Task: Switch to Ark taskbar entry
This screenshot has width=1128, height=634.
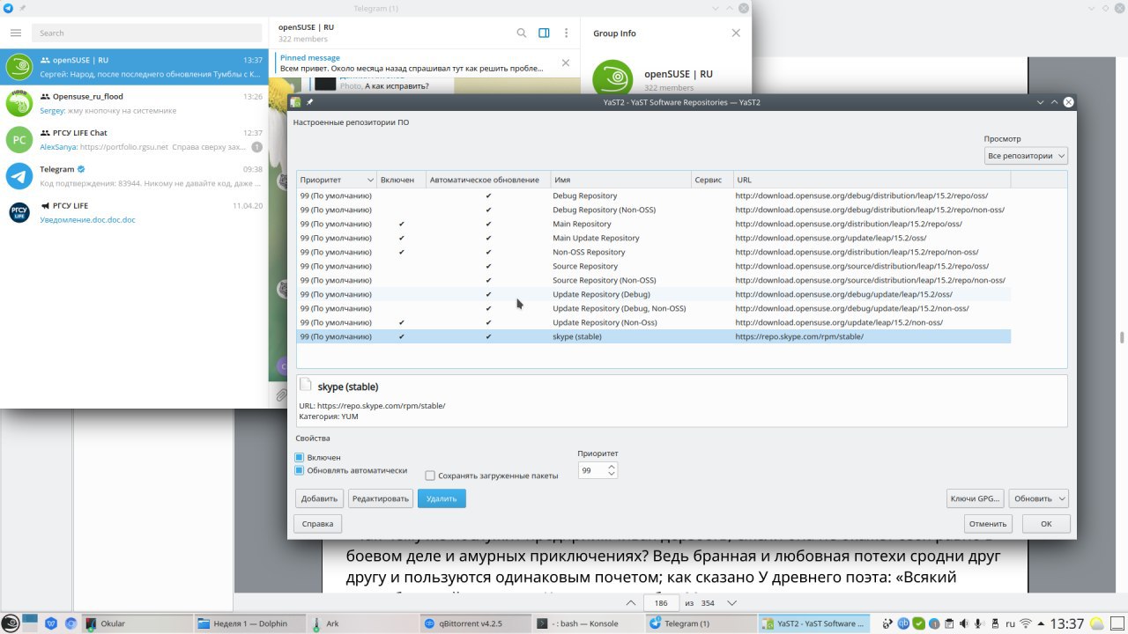Action: point(363,623)
